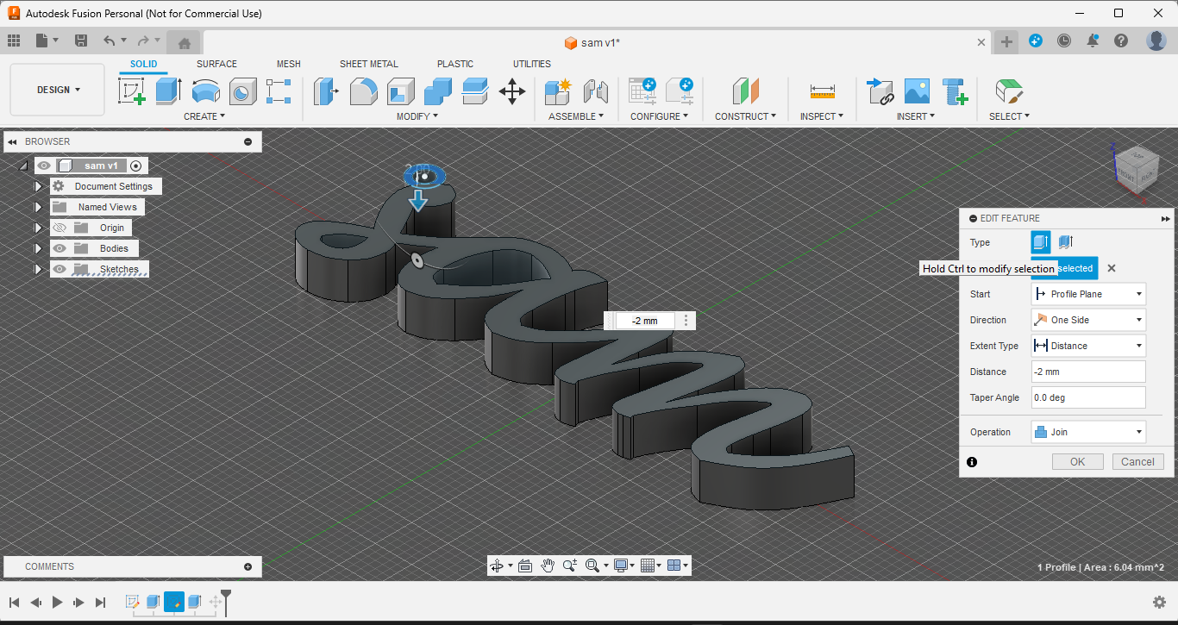Select the Fillet tool

(x=363, y=91)
